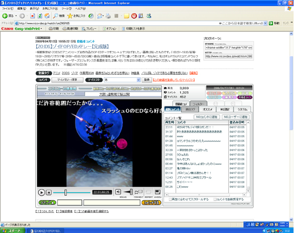Toggle REPEAT icon in player

[x=148, y=192]
